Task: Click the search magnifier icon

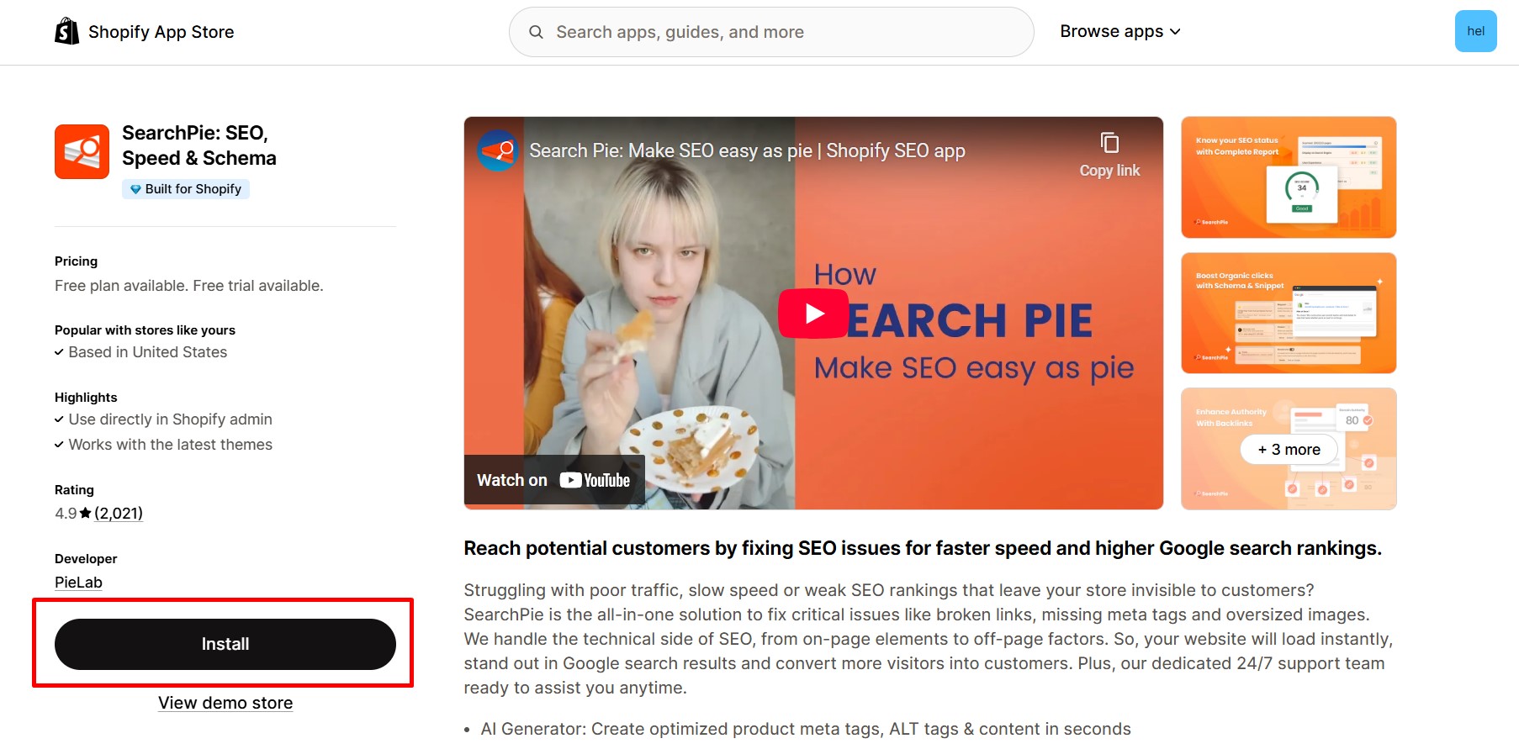Action: tap(536, 32)
